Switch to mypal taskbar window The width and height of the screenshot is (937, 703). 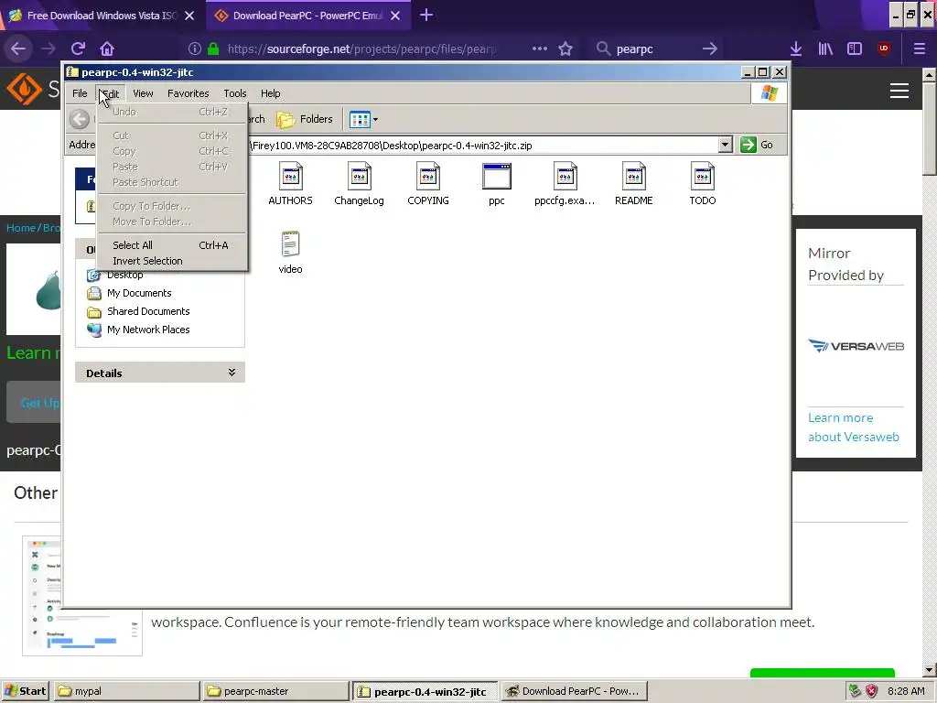[127, 691]
